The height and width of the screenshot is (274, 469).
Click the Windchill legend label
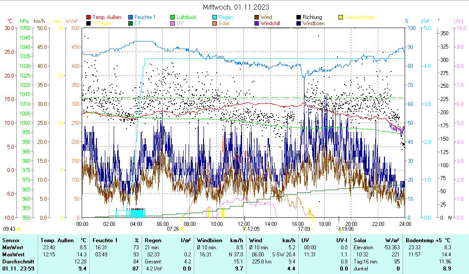pyautogui.click(x=270, y=23)
